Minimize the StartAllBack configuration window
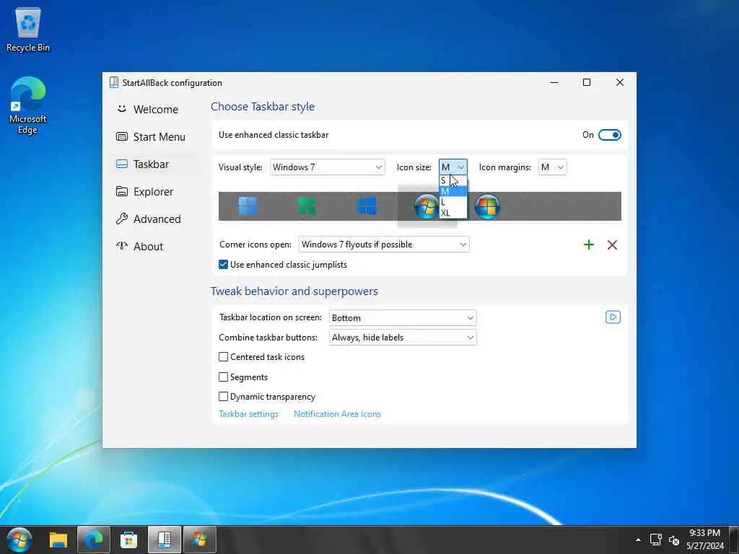This screenshot has width=739, height=554. tap(554, 82)
